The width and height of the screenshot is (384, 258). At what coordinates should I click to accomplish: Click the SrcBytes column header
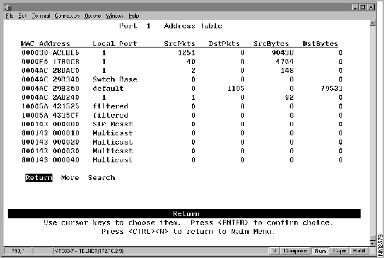click(x=271, y=44)
